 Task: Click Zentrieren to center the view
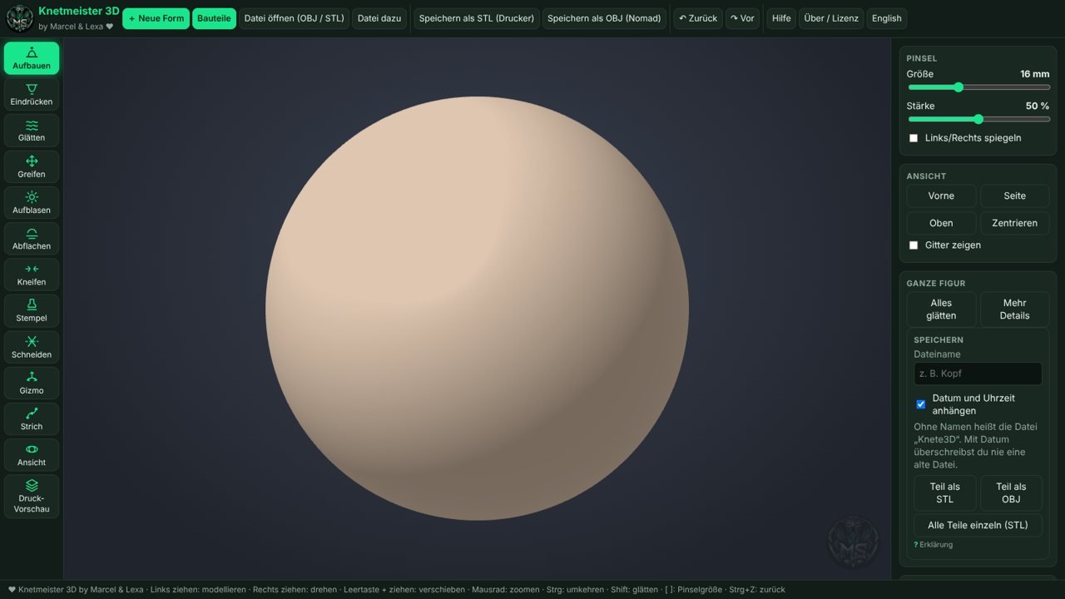[x=1015, y=223]
